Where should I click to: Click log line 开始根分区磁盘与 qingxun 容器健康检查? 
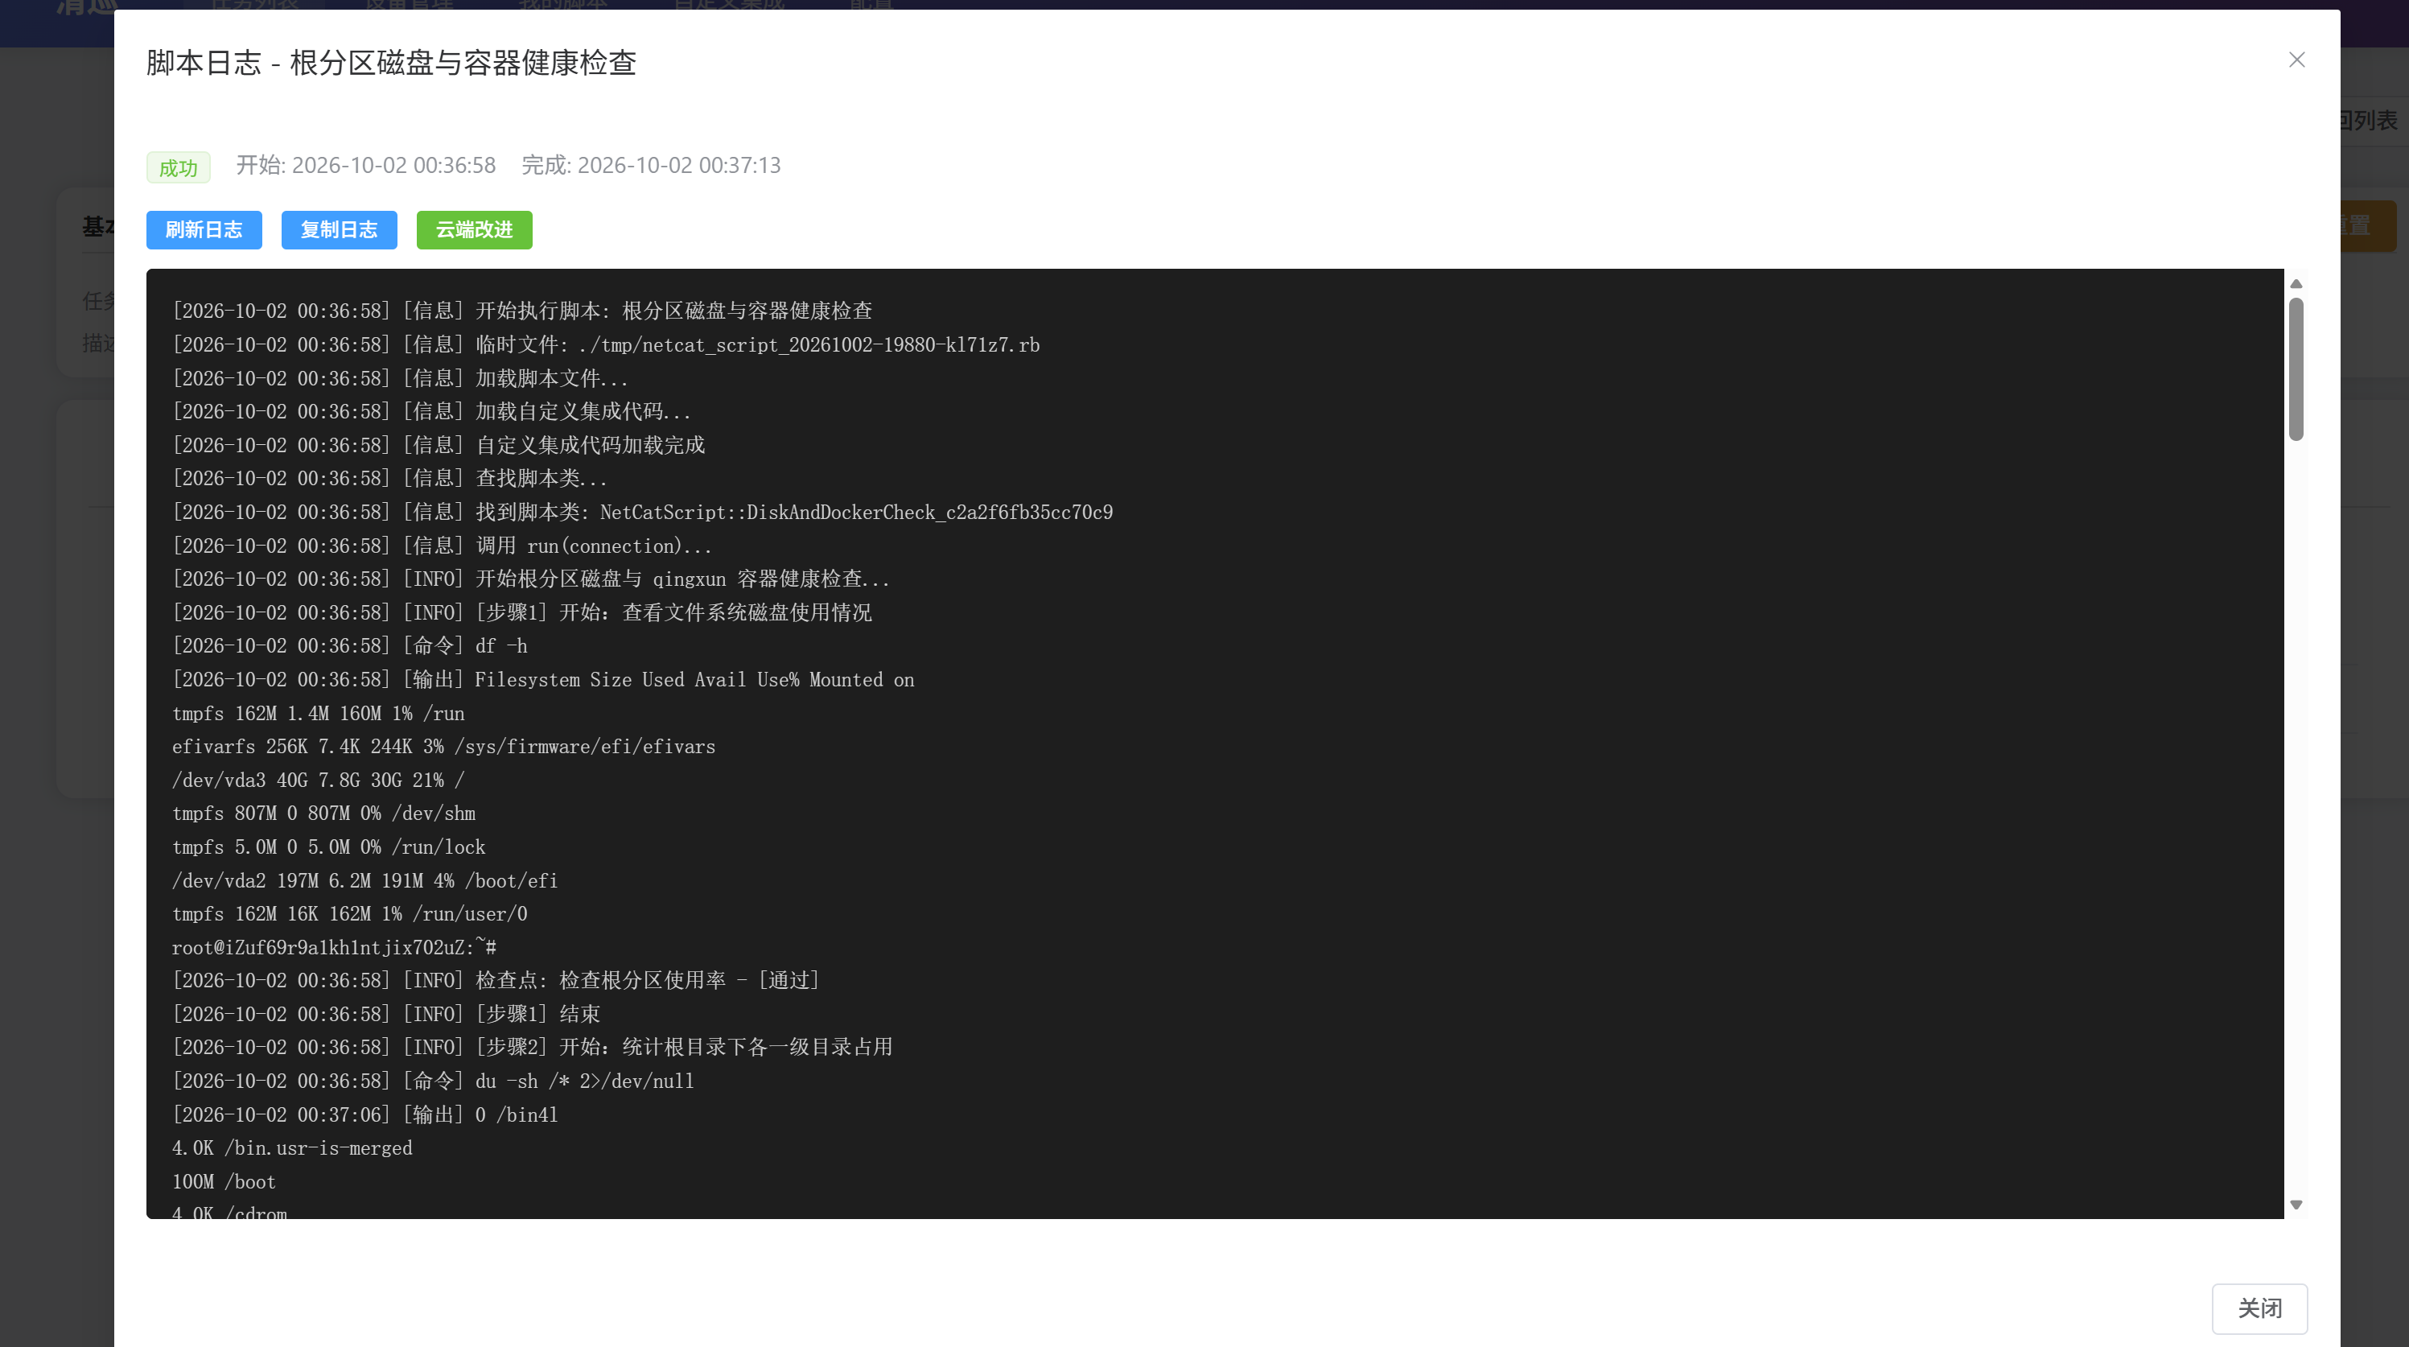[x=531, y=579]
